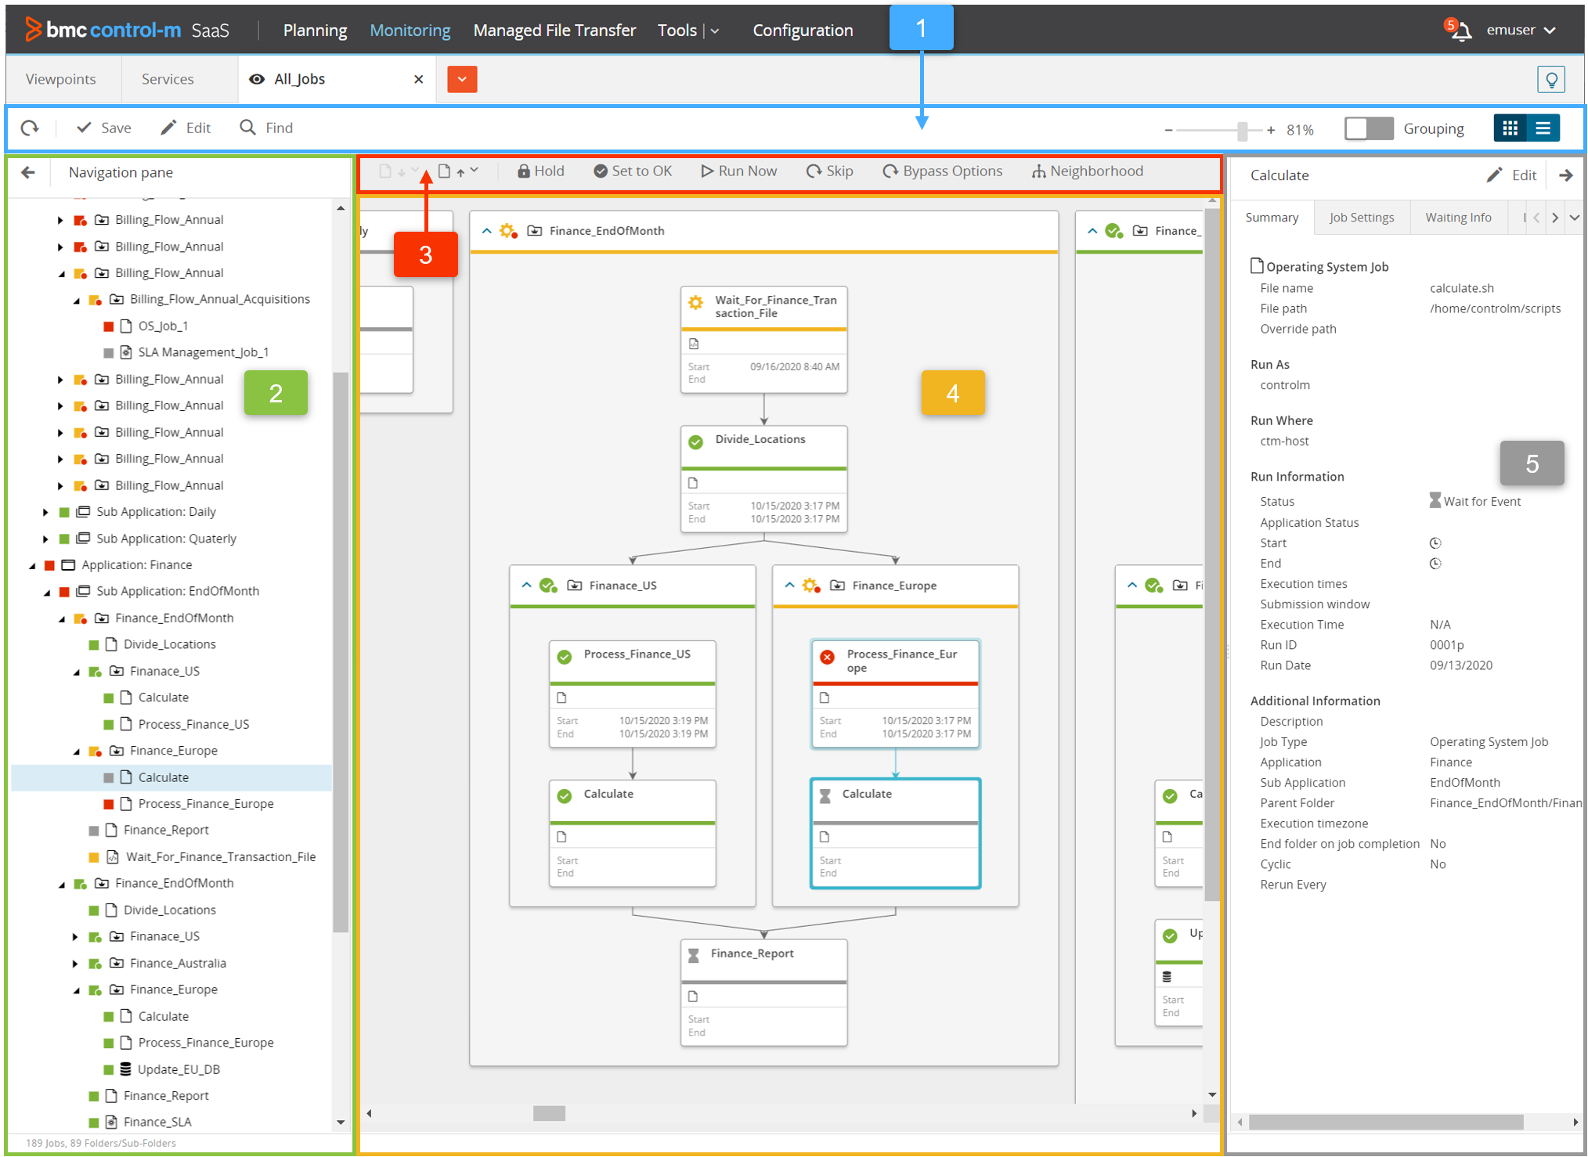Open the emuser account menu
The width and height of the screenshot is (1588, 1157).
point(1520,31)
